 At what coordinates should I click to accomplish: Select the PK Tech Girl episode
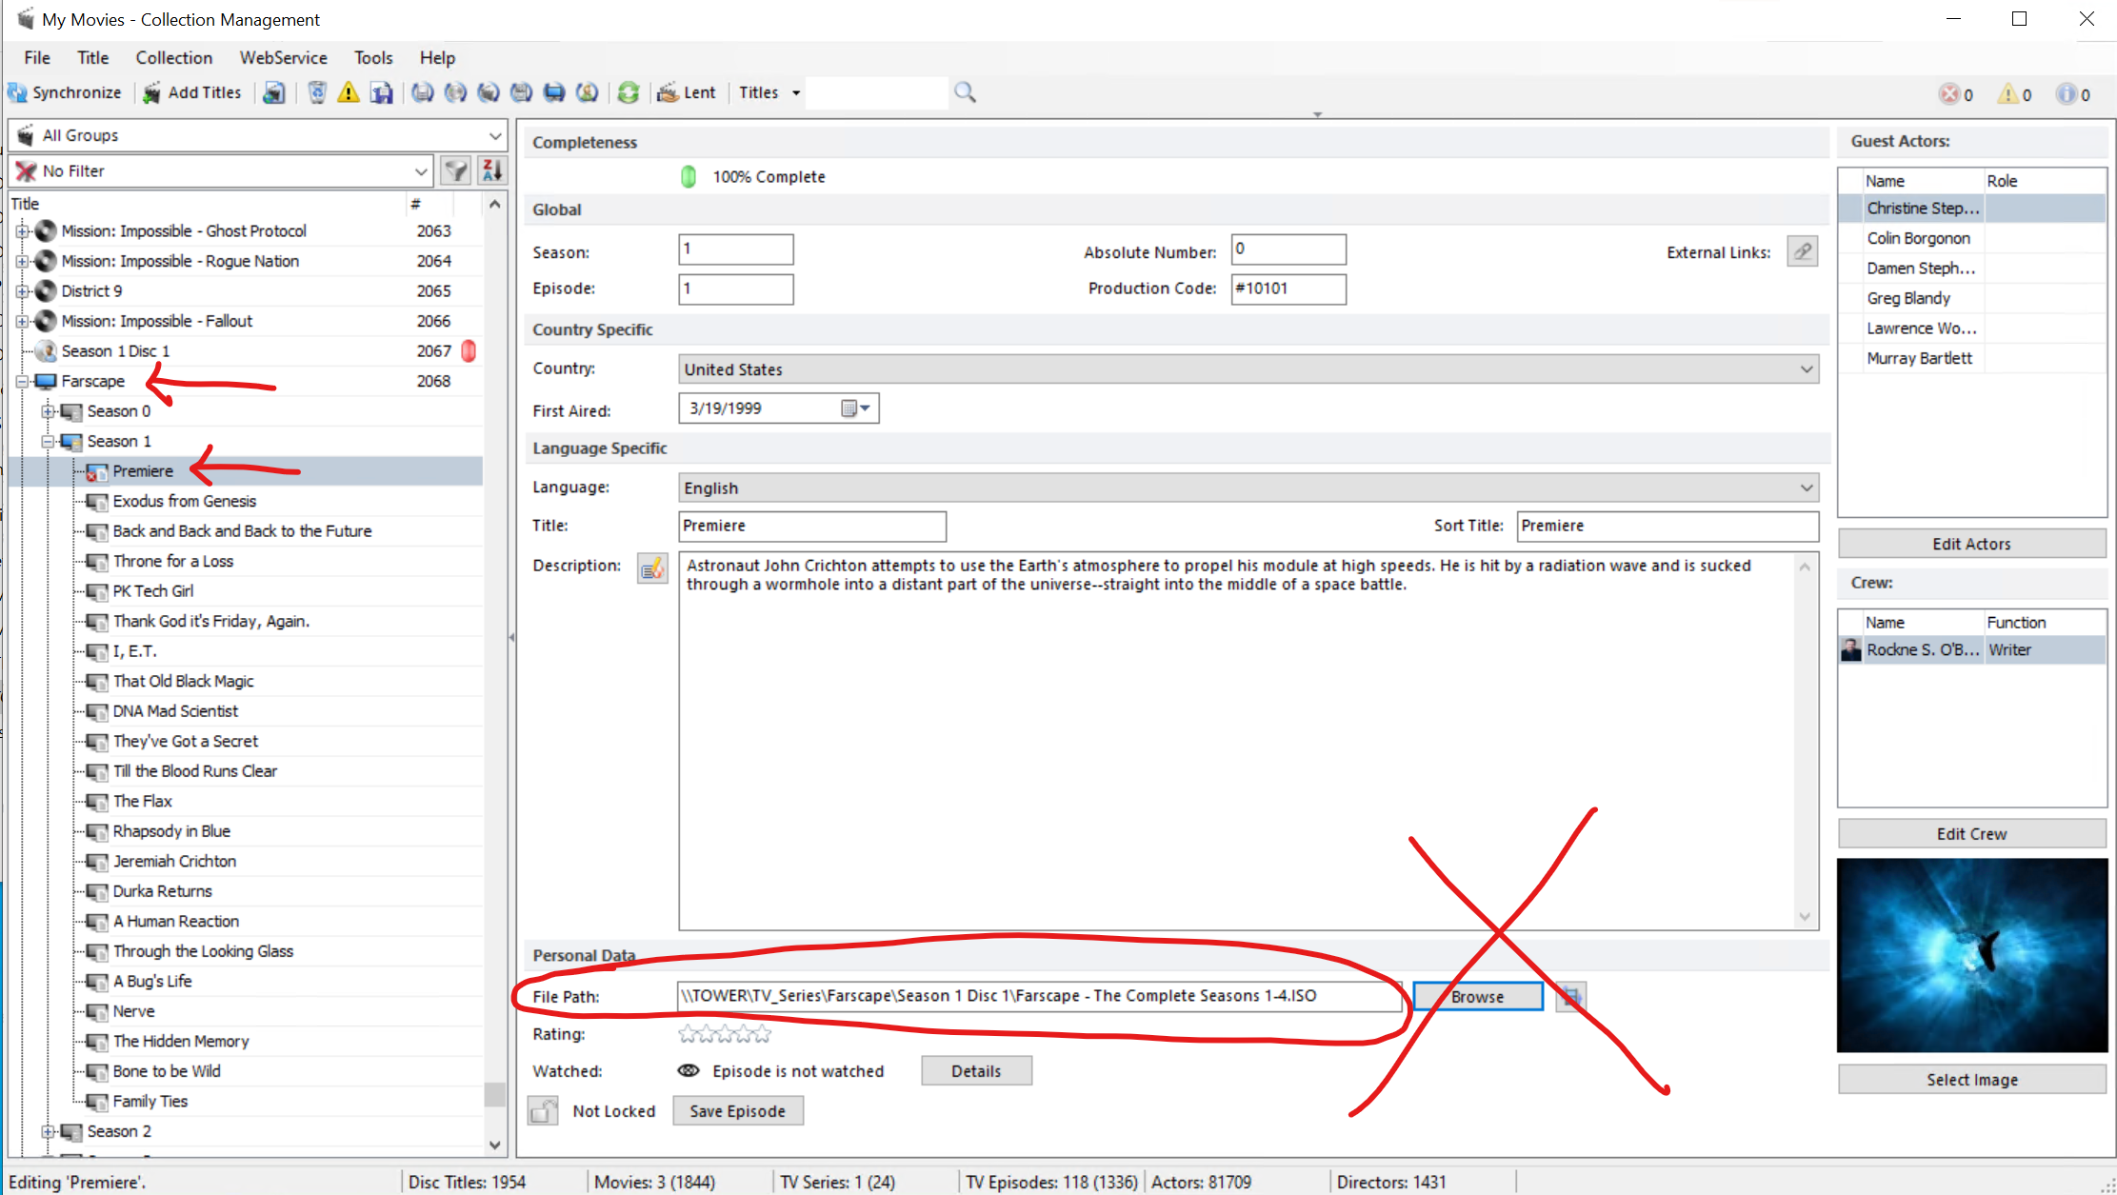[152, 590]
